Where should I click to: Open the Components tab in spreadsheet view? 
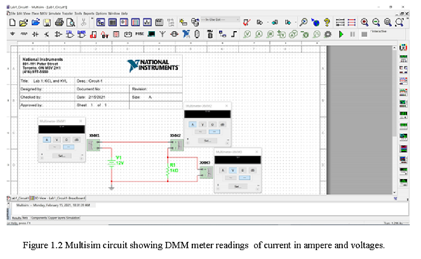click(39, 218)
